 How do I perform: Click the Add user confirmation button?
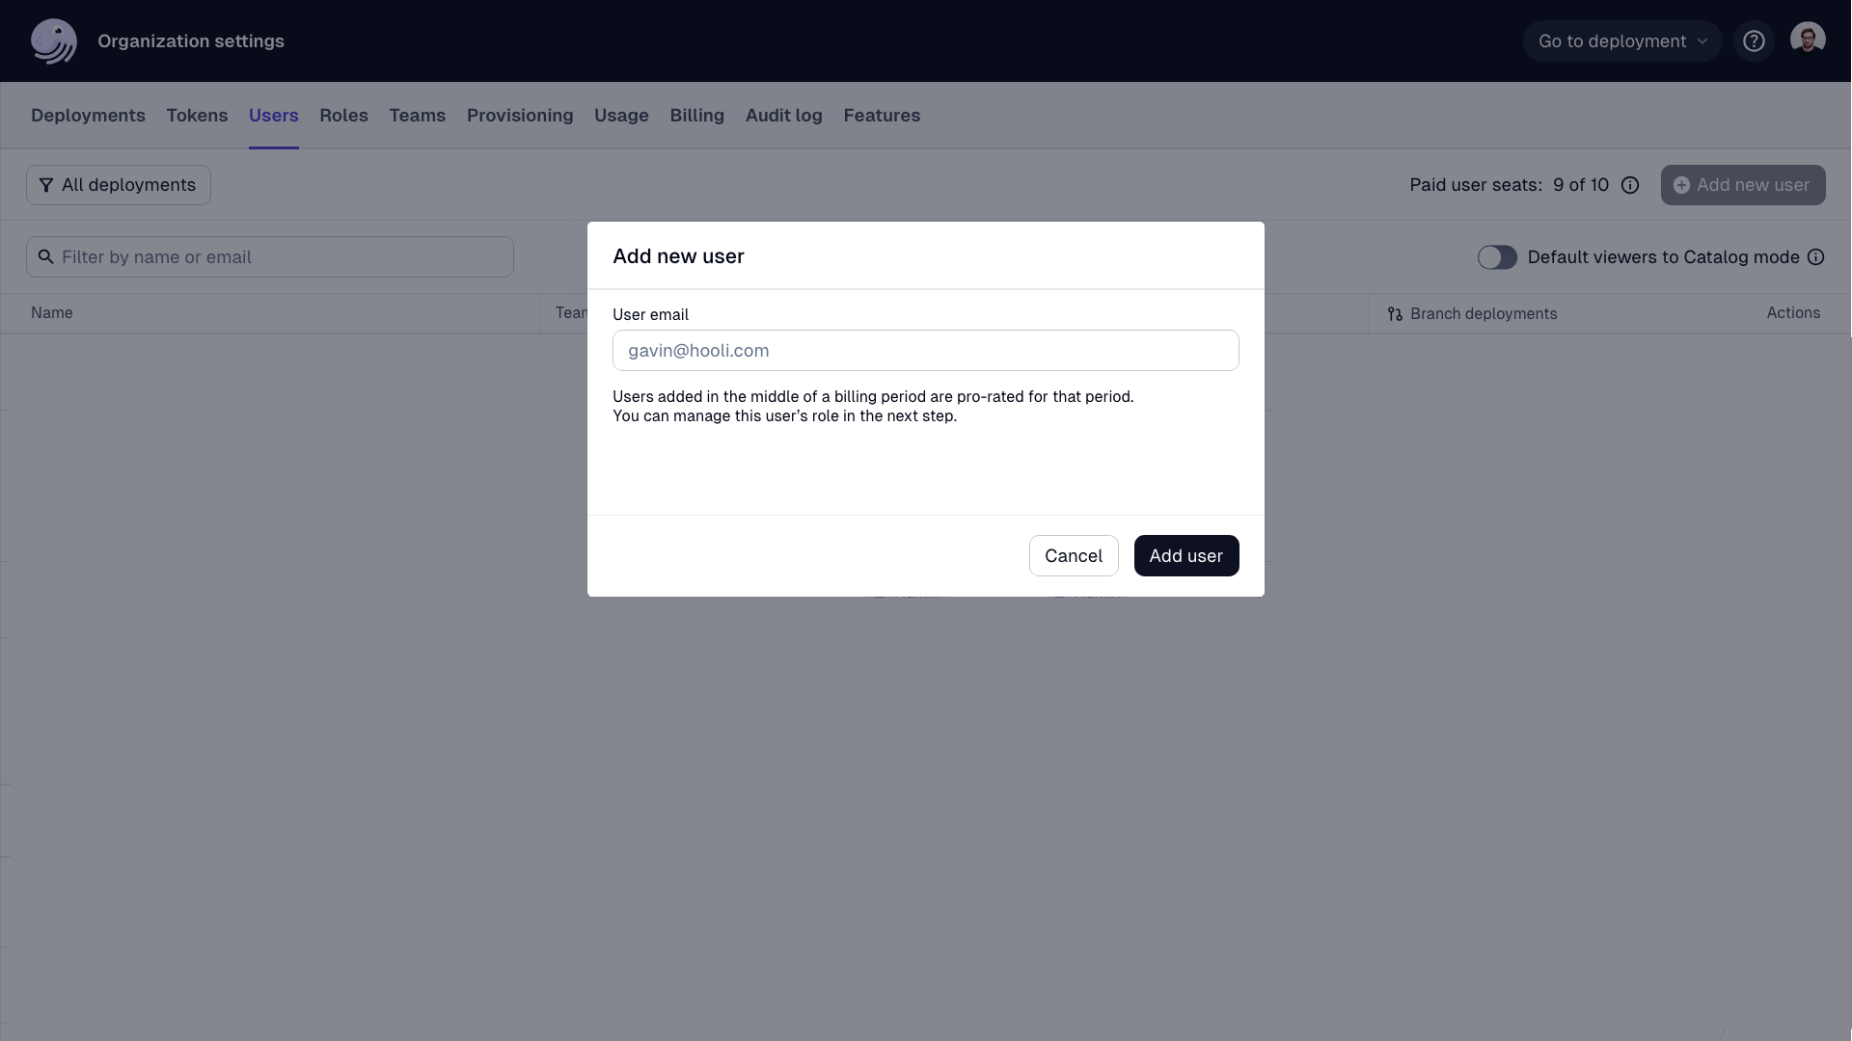coord(1185,555)
